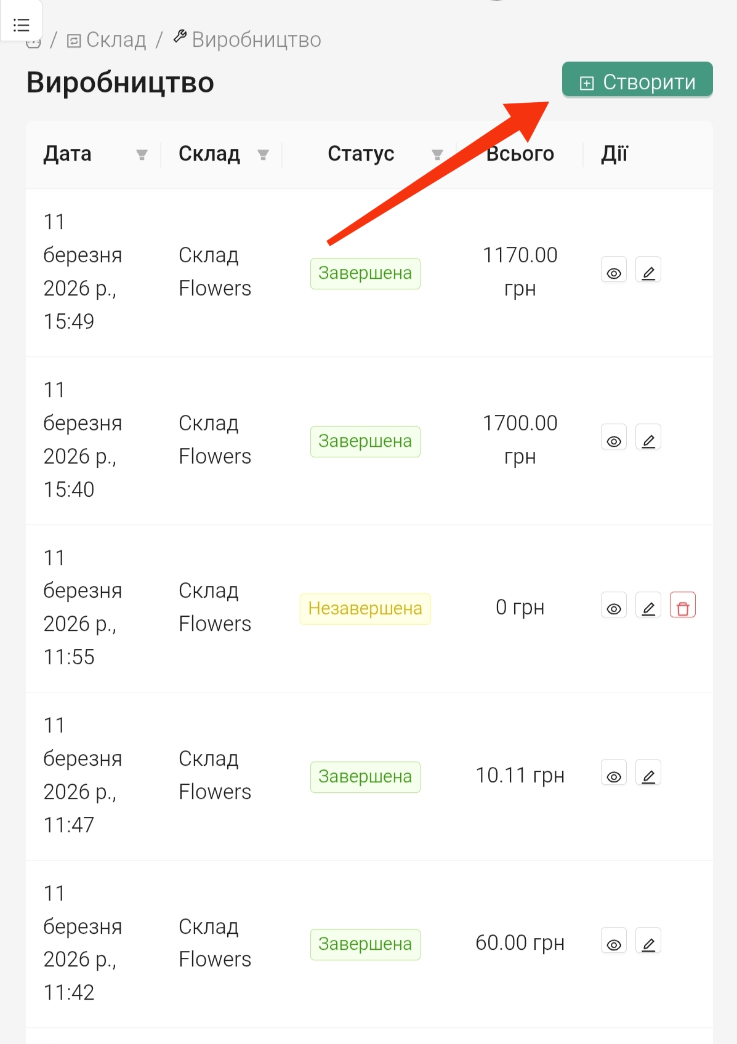Open the Статус column filter
This screenshot has height=1044, width=737.
tap(437, 155)
